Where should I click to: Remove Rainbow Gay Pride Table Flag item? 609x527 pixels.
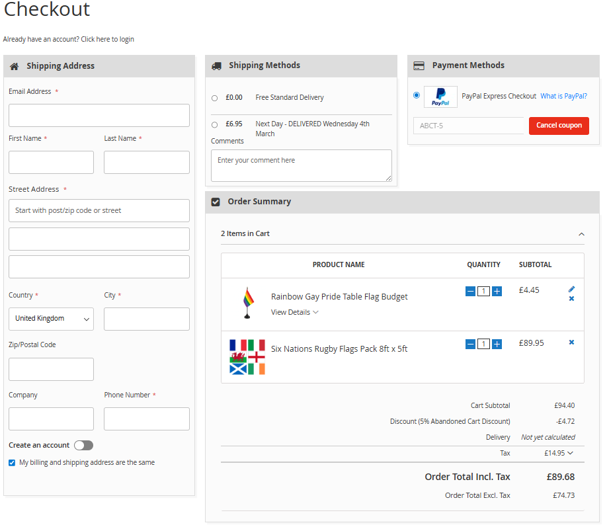571,299
